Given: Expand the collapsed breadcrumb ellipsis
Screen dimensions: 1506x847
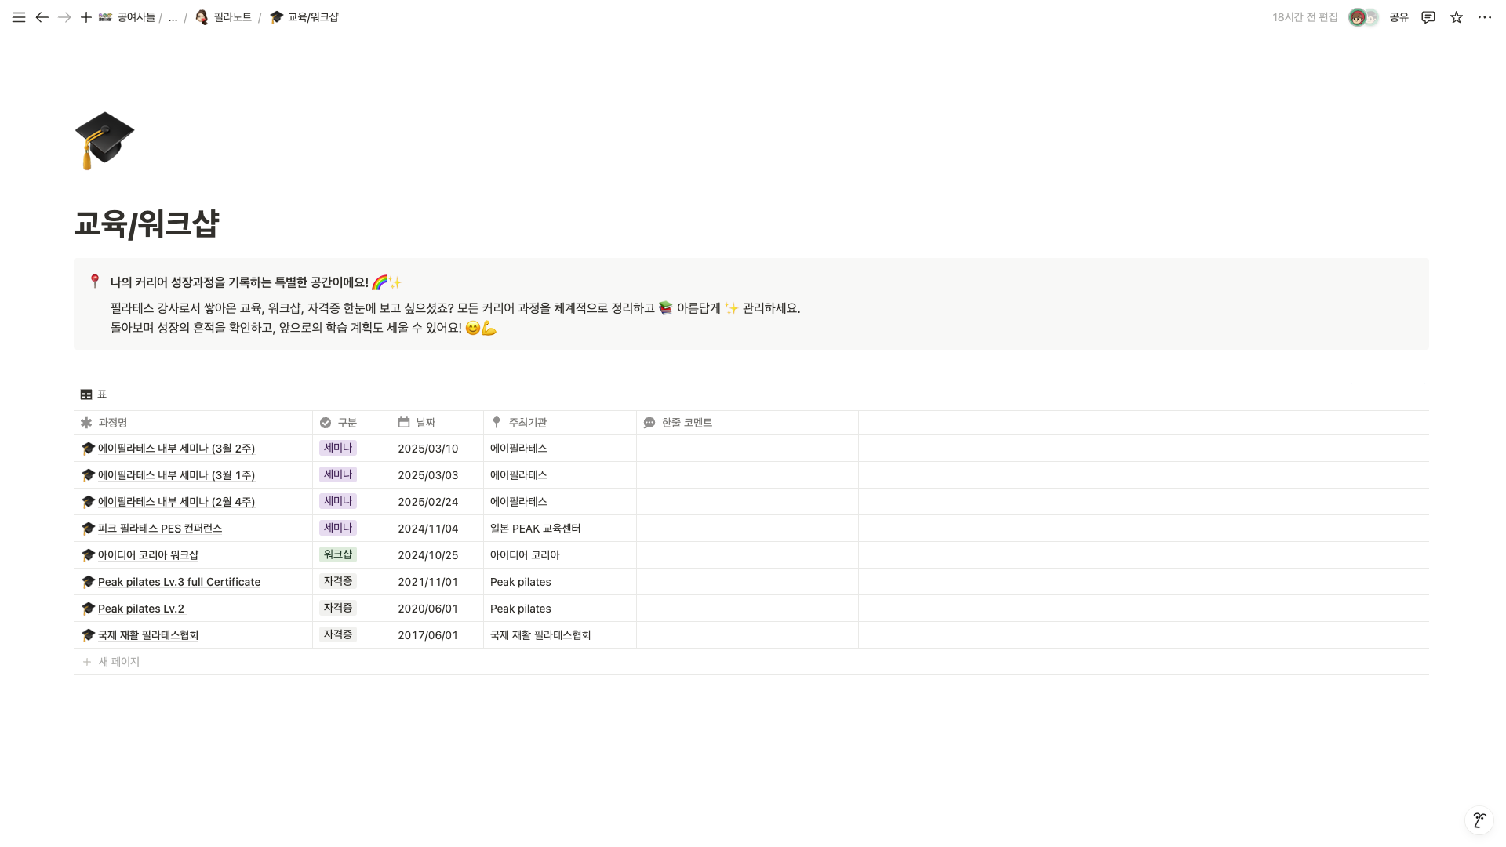Looking at the screenshot, I should [x=173, y=17].
